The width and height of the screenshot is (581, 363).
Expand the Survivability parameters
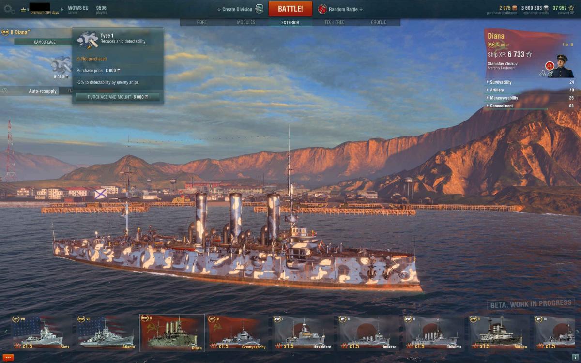[530, 82]
